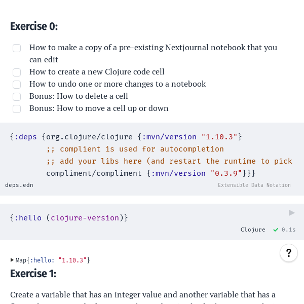Tick the 'create a new Clojure code cell' checkbox
Image resolution: width=304 pixels, height=304 pixels.
click(17, 72)
